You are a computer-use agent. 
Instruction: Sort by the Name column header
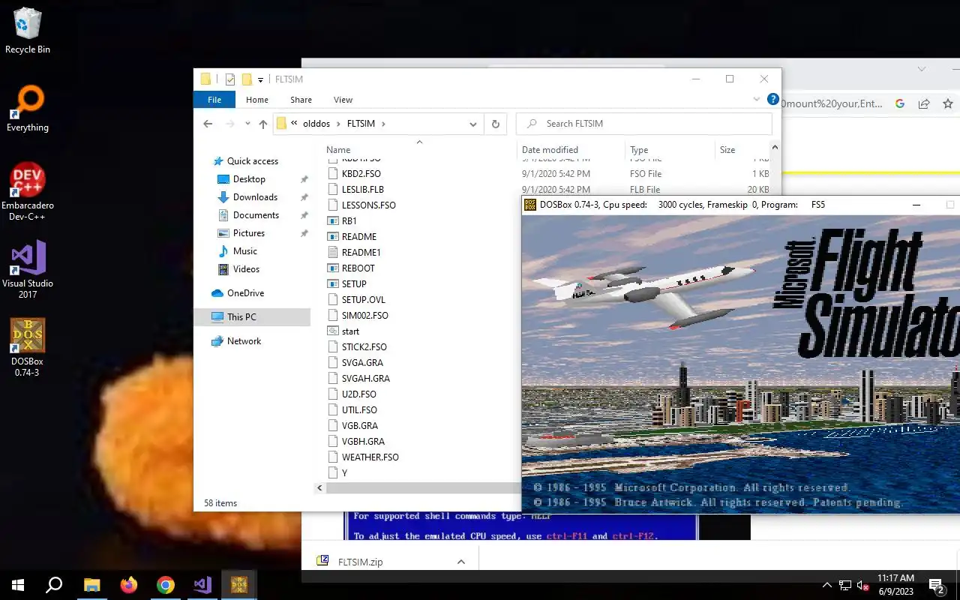coord(338,150)
